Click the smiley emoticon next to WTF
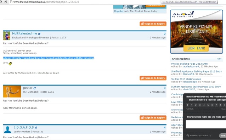The image size is (226, 140). tap(10, 64)
